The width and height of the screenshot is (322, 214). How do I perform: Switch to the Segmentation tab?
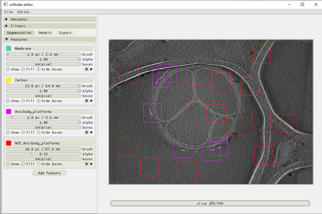tap(19, 33)
